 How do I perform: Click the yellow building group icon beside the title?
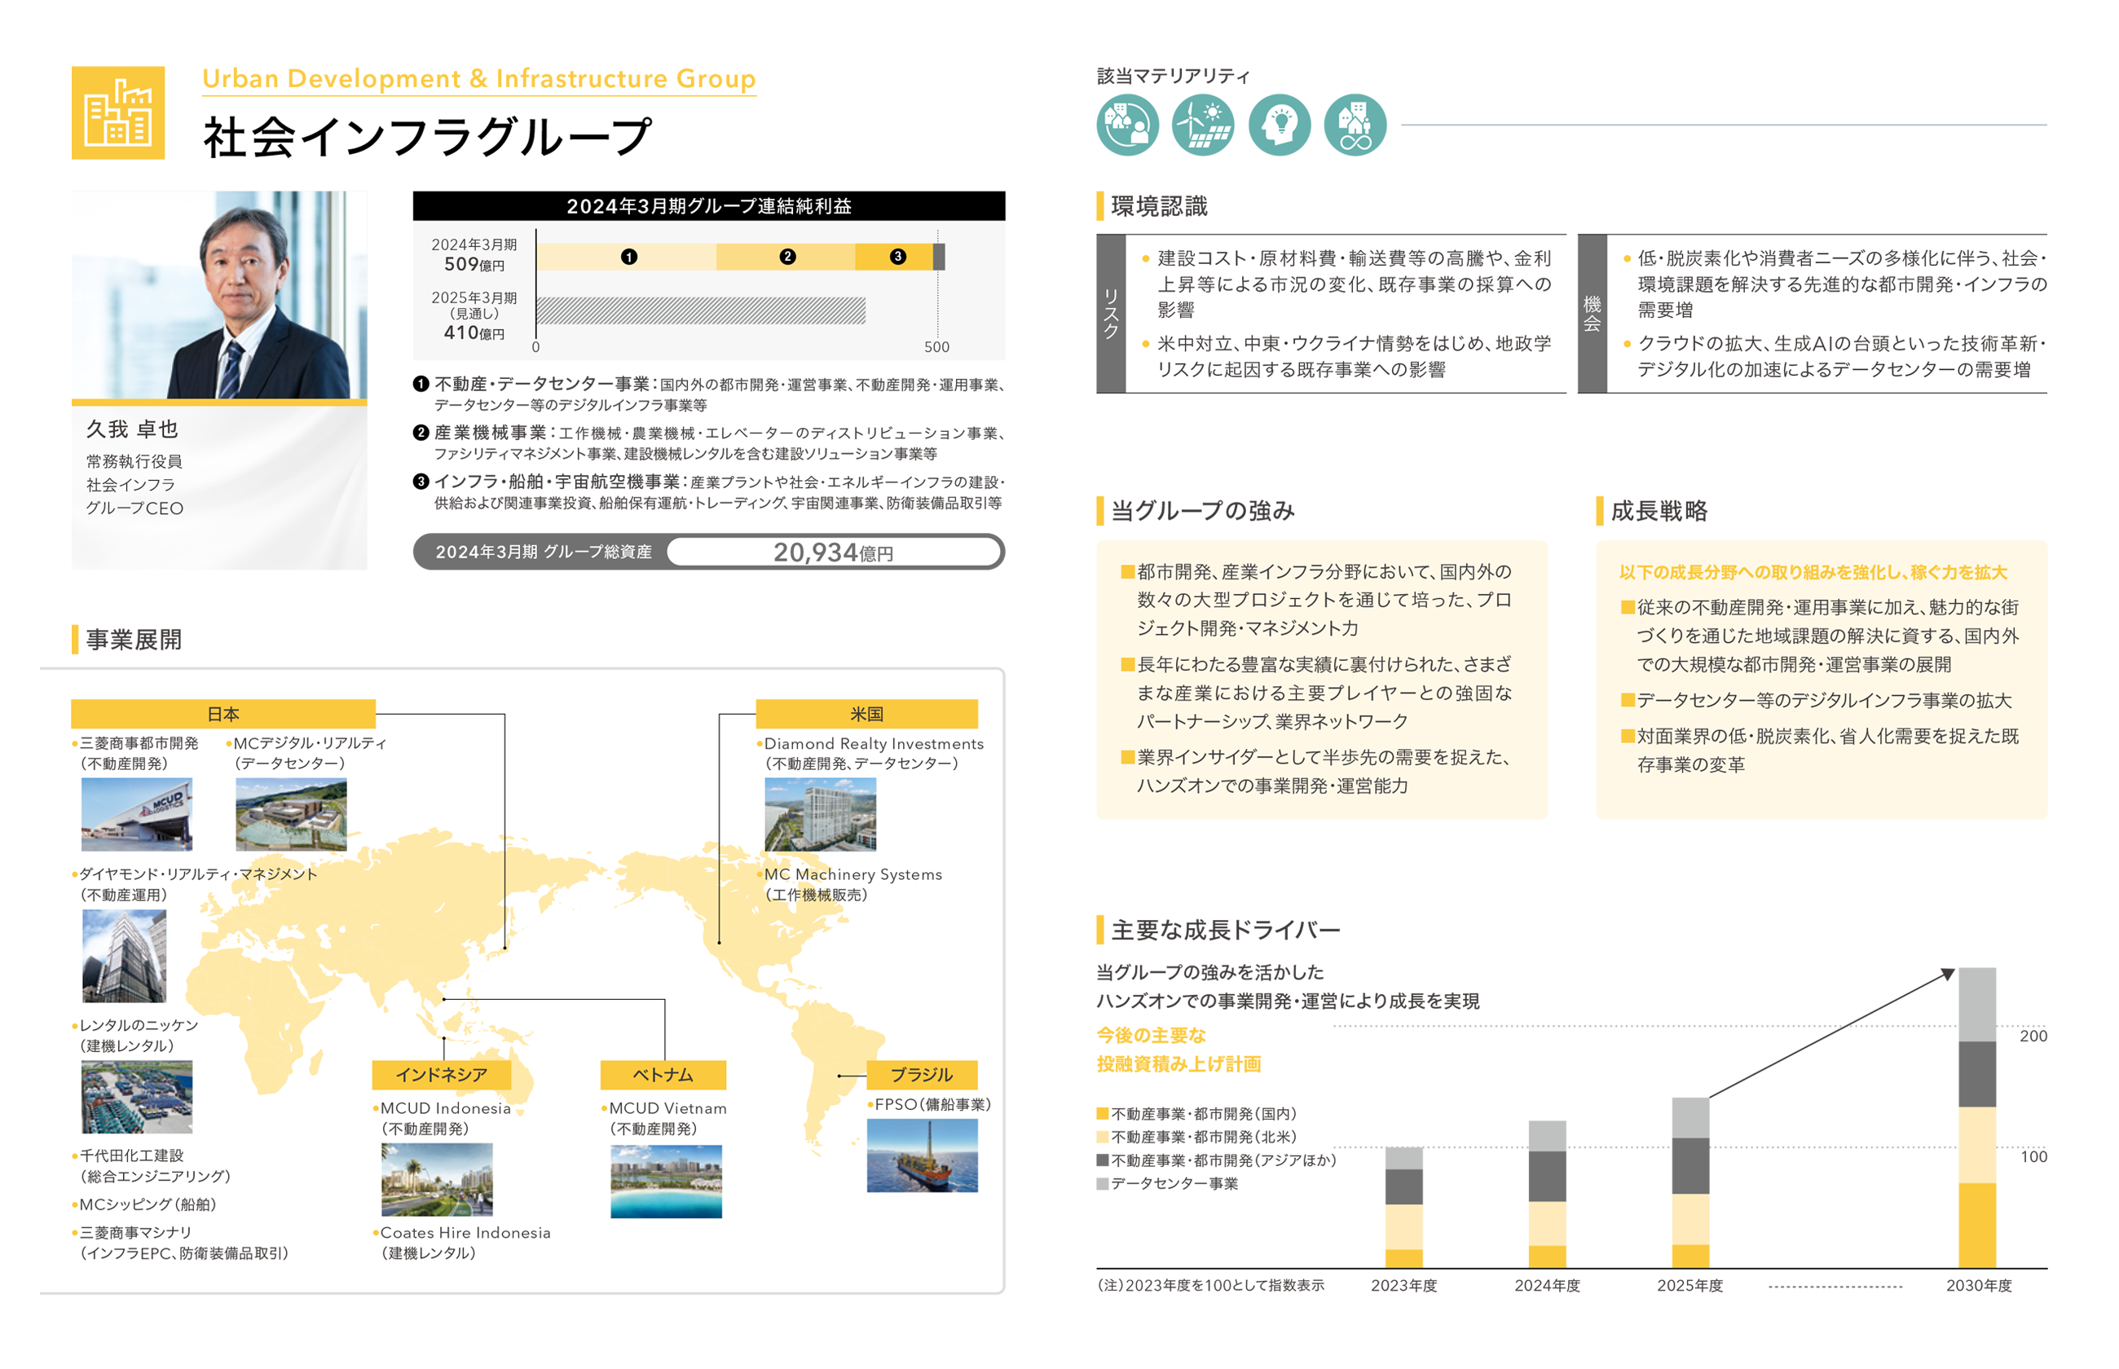[x=117, y=113]
